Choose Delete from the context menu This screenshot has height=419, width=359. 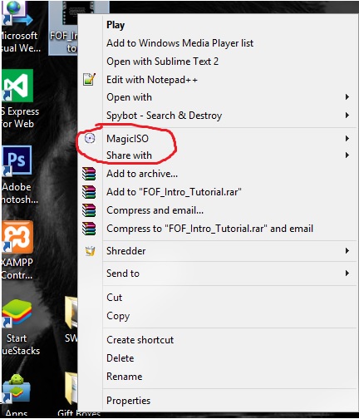tap(120, 358)
